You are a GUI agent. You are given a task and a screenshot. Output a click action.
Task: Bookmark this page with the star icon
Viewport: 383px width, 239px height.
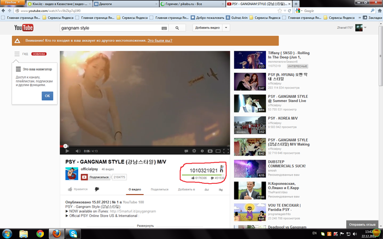(280, 11)
